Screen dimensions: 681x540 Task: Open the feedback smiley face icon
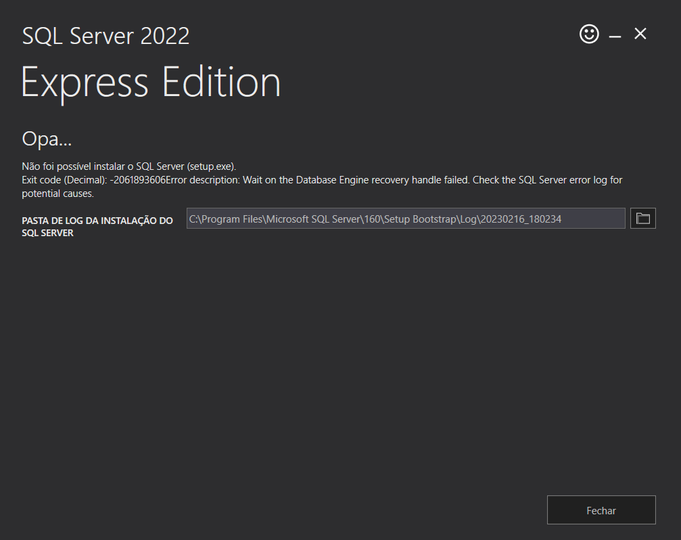click(589, 34)
